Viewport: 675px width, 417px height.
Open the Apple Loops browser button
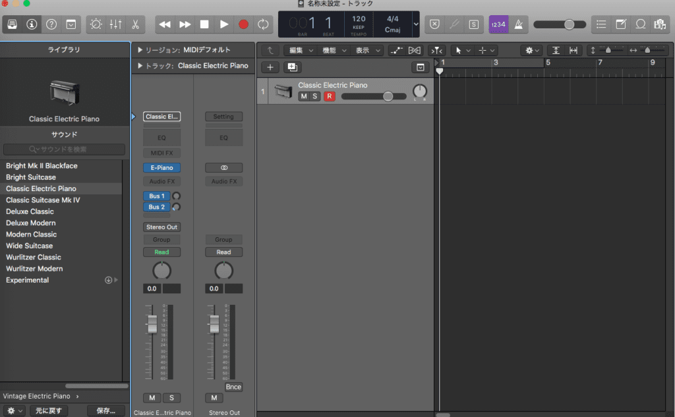click(x=641, y=24)
